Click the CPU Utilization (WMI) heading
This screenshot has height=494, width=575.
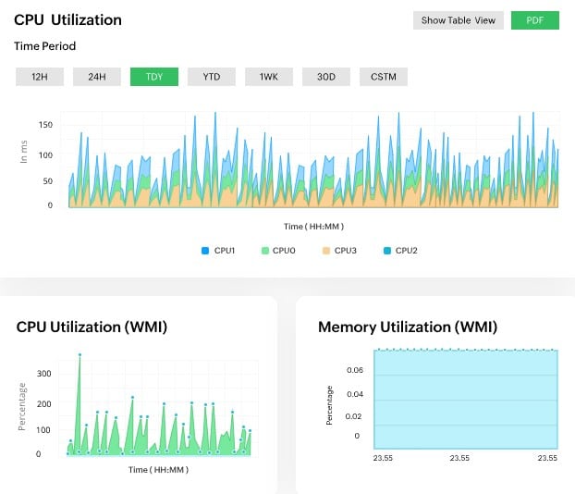pyautogui.click(x=92, y=327)
